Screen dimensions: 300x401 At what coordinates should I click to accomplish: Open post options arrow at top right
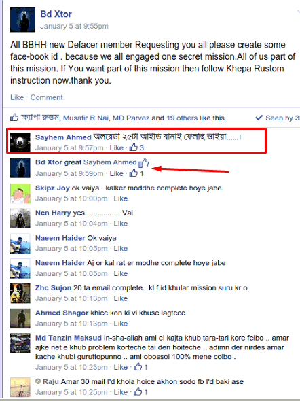click(298, 12)
